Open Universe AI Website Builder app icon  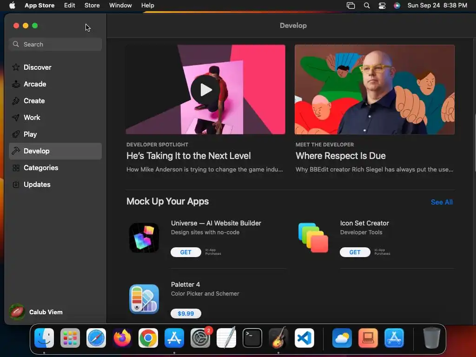[144, 238]
